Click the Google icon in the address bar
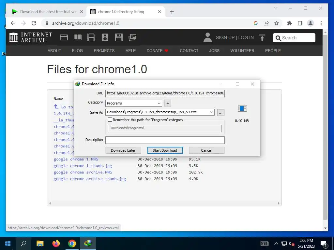The width and height of the screenshot is (334, 250). click(x=256, y=23)
